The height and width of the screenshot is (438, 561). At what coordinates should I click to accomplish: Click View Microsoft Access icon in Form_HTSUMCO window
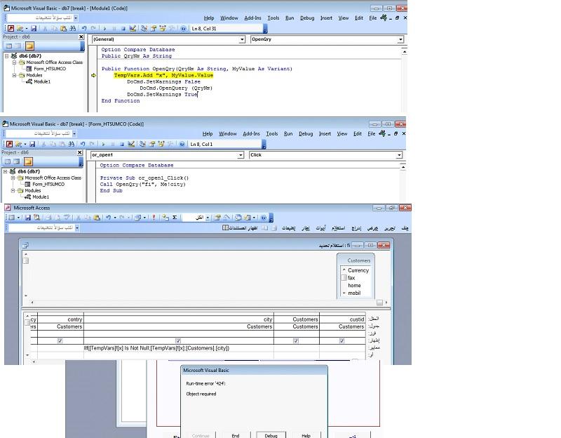click(x=10, y=144)
